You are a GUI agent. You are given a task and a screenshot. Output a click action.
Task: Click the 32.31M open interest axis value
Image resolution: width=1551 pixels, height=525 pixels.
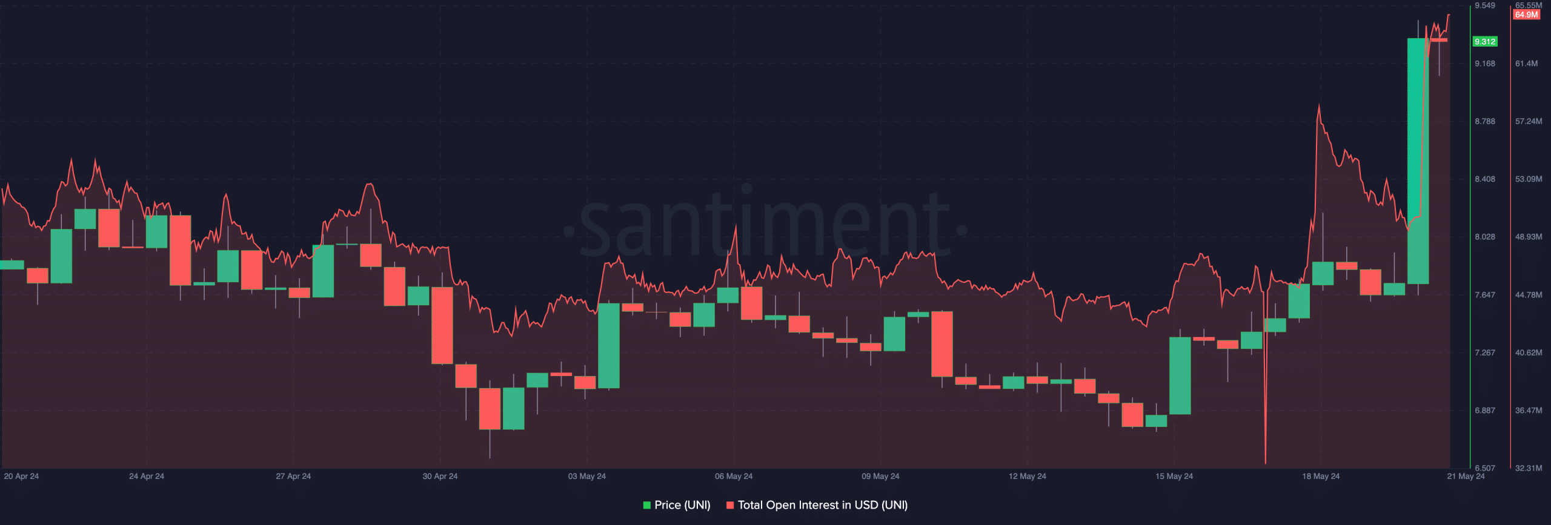1529,468
